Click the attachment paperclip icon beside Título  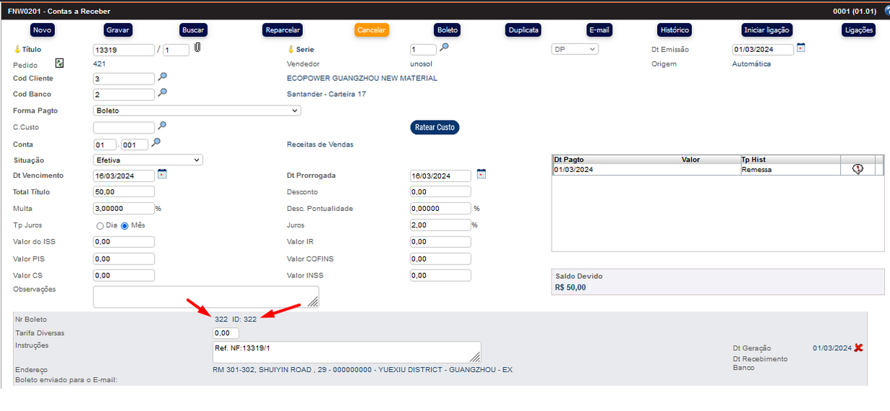click(x=197, y=49)
